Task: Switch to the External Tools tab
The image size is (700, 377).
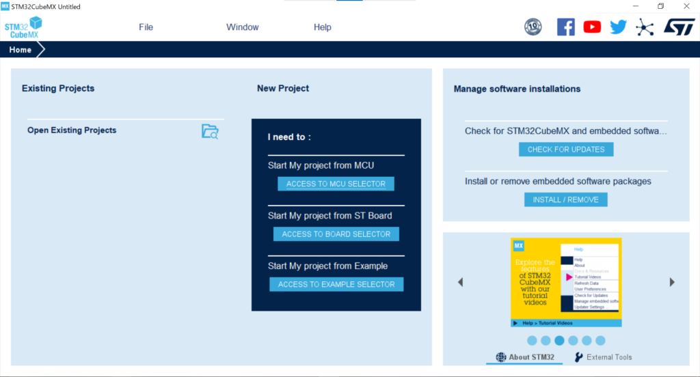Action: 603,357
